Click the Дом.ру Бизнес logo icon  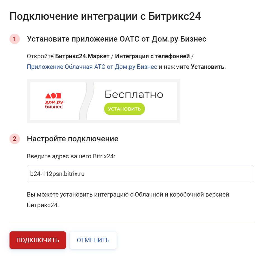pos(54,101)
